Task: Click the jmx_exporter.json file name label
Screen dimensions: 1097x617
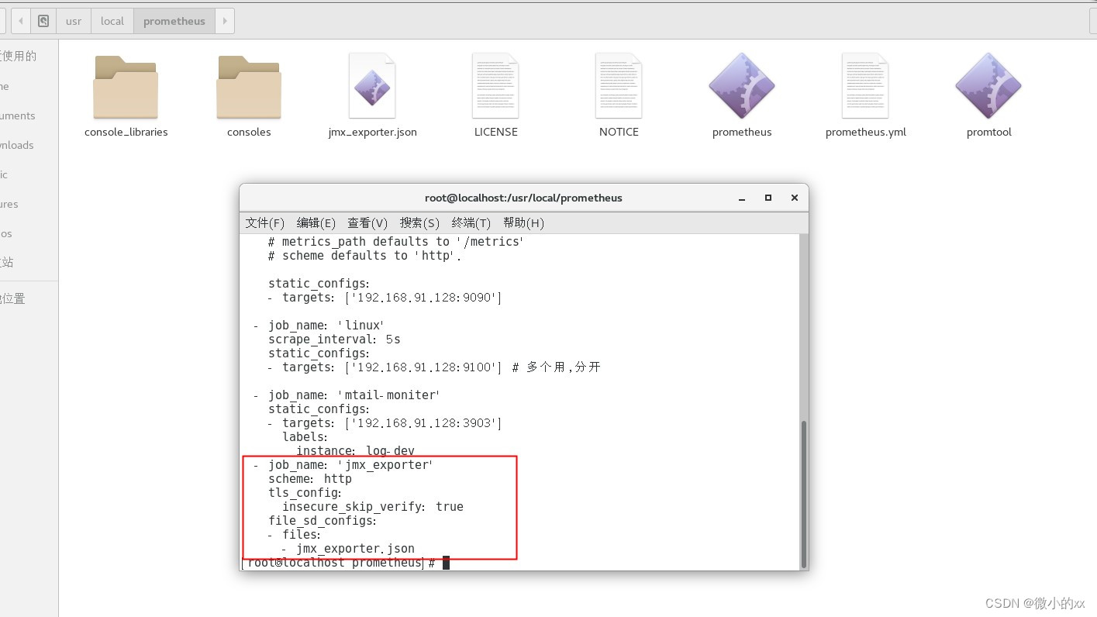Action: (x=373, y=132)
